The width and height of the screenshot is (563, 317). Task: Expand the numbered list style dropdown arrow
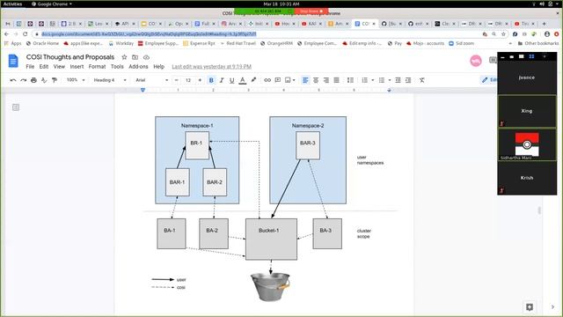coord(373,80)
